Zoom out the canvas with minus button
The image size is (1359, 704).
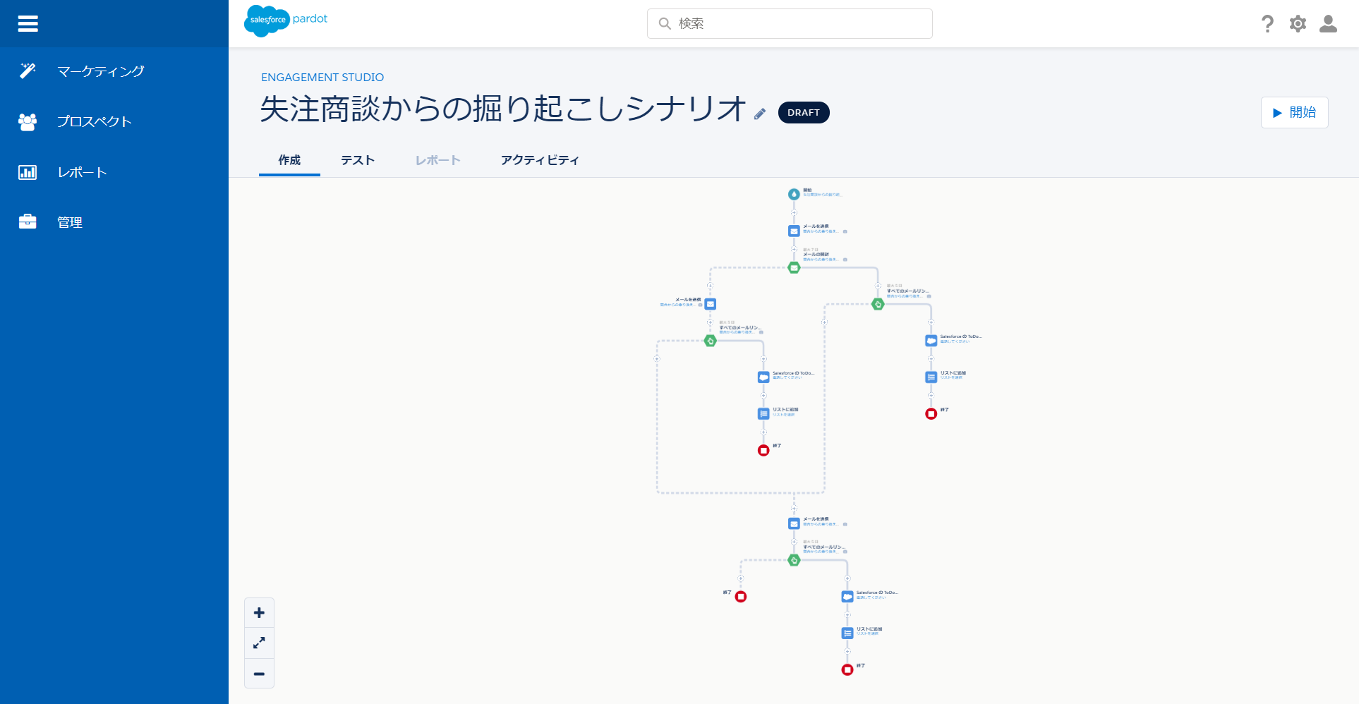tap(259, 674)
